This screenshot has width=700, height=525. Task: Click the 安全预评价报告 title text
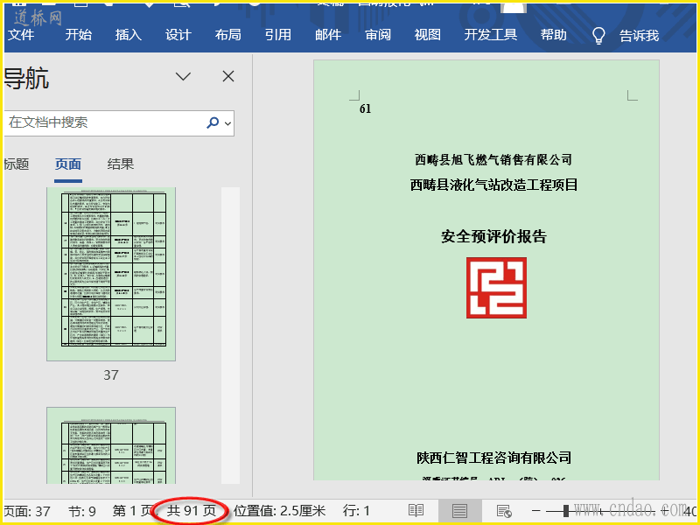(x=493, y=236)
